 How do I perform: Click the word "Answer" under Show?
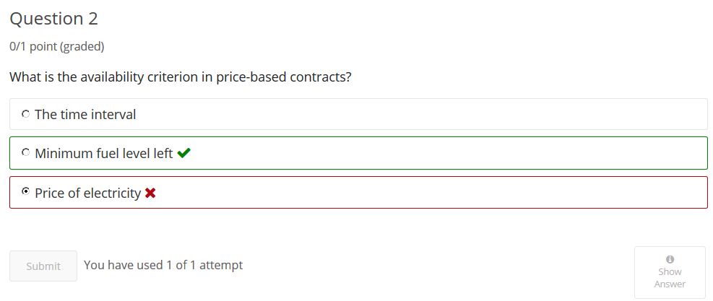[670, 284]
